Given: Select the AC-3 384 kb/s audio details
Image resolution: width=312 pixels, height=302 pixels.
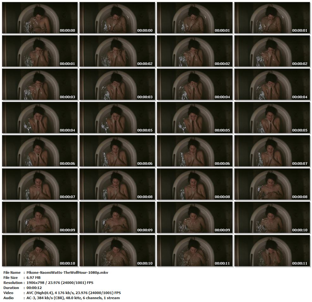Looking at the screenshot, I should [x=73, y=298].
